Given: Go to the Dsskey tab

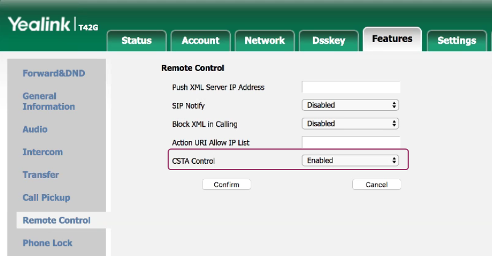Looking at the screenshot, I should pos(328,41).
